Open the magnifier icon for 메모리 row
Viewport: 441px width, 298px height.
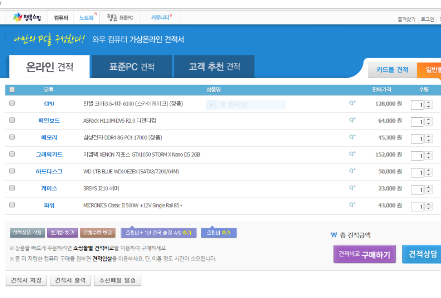click(352, 137)
